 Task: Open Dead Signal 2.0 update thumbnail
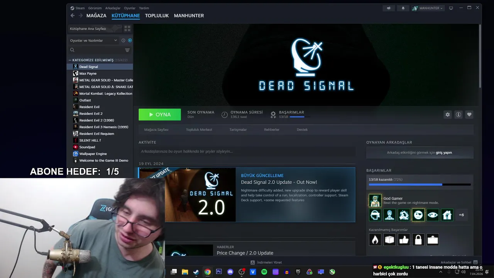click(x=200, y=195)
